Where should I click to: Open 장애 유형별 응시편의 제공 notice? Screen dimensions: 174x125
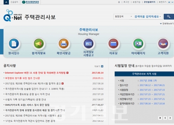(35, 110)
